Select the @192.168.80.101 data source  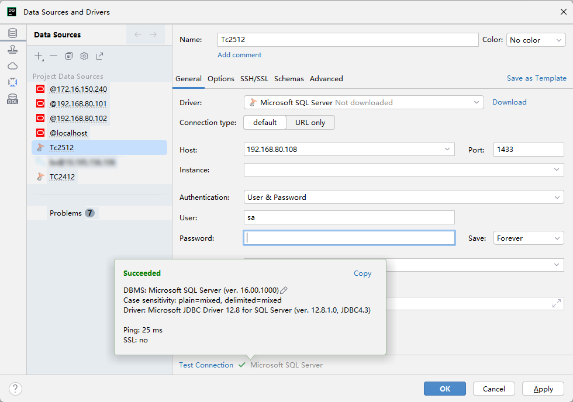tap(78, 103)
